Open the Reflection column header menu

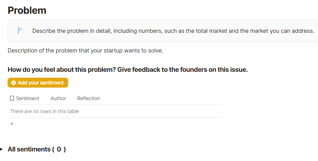point(89,98)
